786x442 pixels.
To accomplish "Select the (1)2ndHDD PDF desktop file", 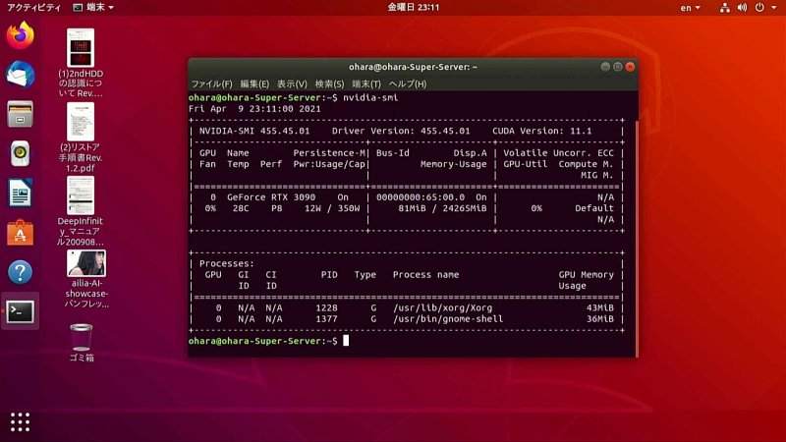I will [81, 63].
